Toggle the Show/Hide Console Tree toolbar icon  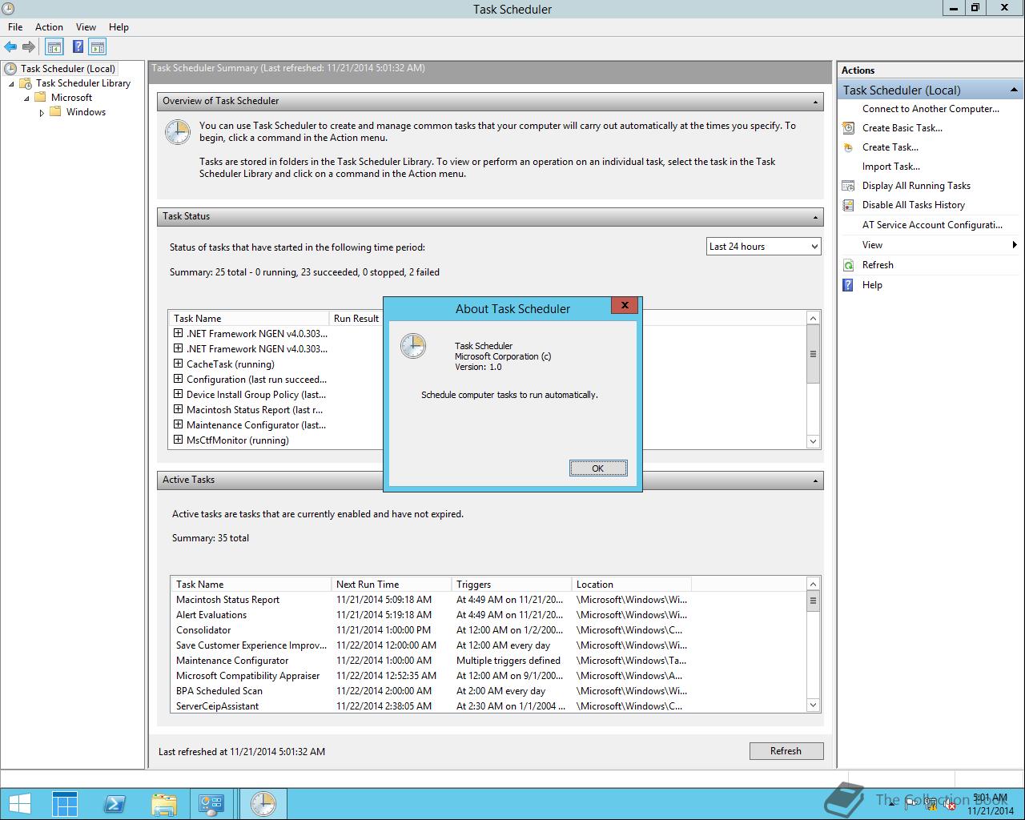54,47
